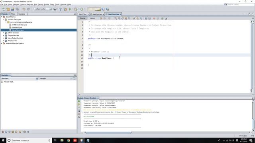Click the Source view button

click(82, 18)
